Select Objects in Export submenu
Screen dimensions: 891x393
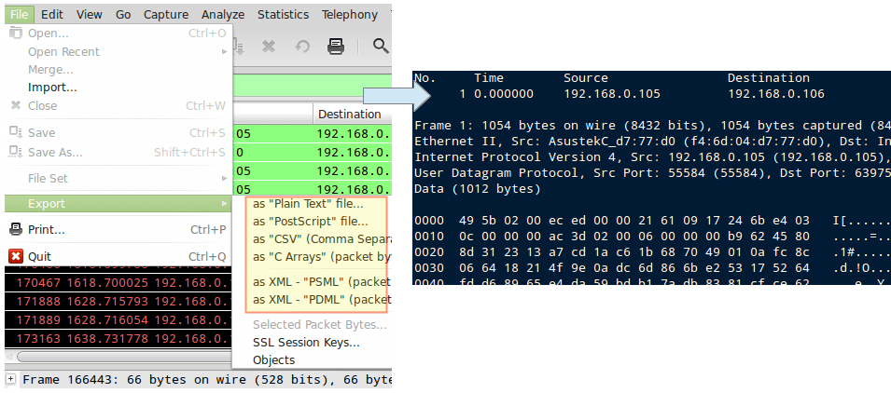(x=273, y=359)
